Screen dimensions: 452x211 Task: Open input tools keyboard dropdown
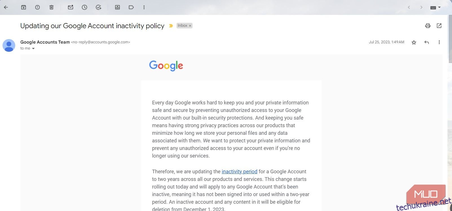pyautogui.click(x=435, y=8)
